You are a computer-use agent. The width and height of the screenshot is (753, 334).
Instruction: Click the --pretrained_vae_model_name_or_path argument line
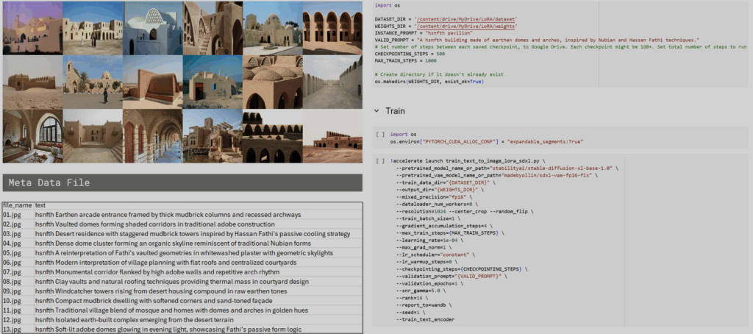coord(497,175)
